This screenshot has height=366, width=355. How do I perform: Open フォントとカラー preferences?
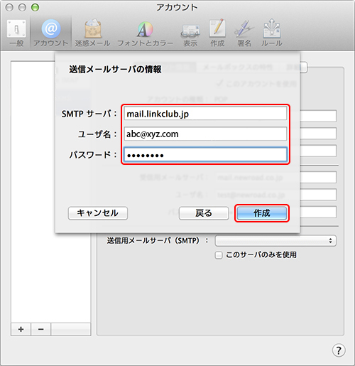click(145, 33)
